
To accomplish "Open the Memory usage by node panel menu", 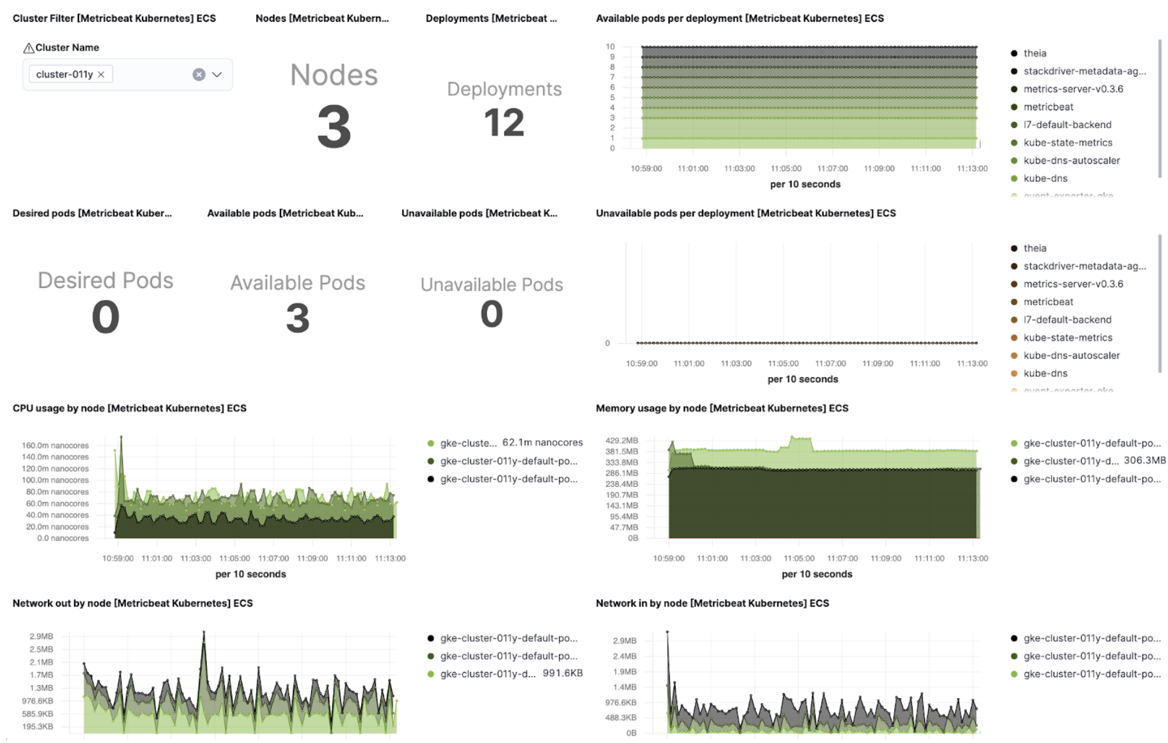I will click(722, 408).
